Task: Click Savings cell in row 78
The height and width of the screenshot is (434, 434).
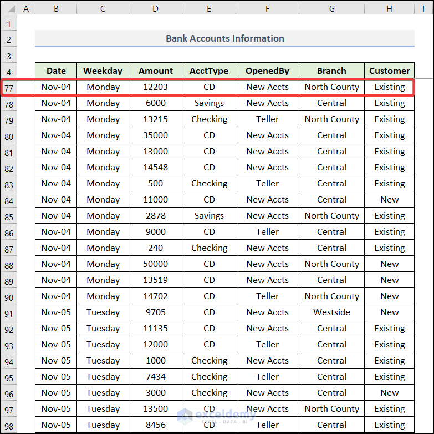Action: click(x=209, y=103)
